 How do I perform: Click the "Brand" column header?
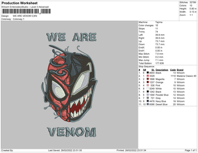[180, 70]
